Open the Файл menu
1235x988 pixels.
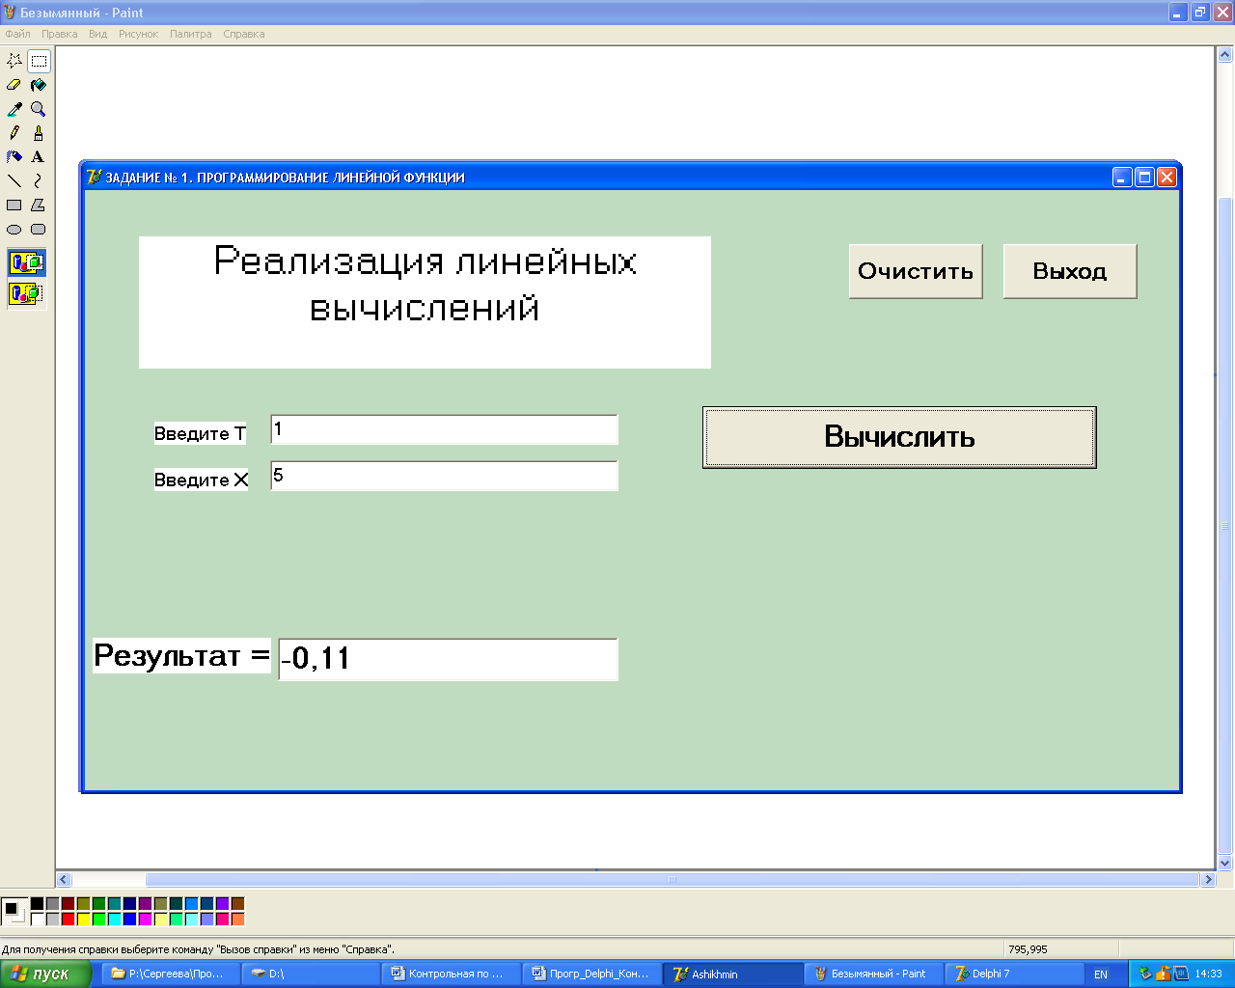point(18,34)
